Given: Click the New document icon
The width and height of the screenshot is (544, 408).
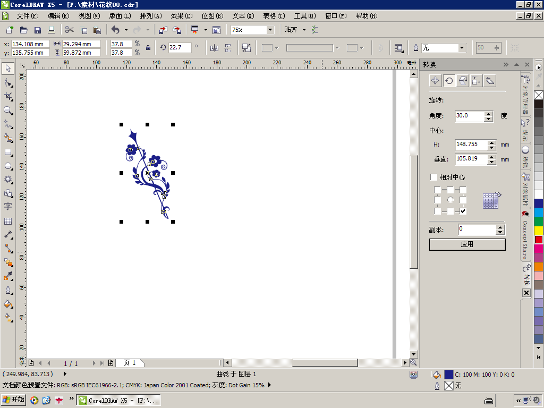Looking at the screenshot, I should (x=10, y=30).
